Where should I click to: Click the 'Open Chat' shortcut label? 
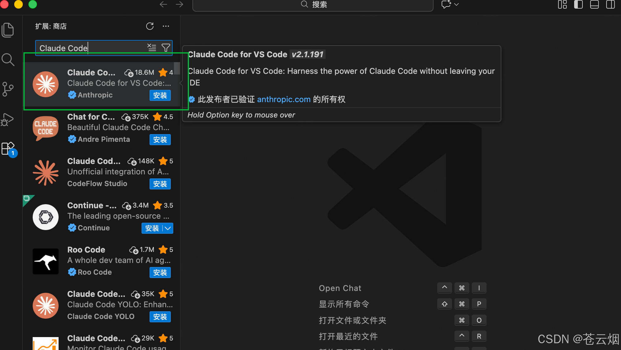340,288
